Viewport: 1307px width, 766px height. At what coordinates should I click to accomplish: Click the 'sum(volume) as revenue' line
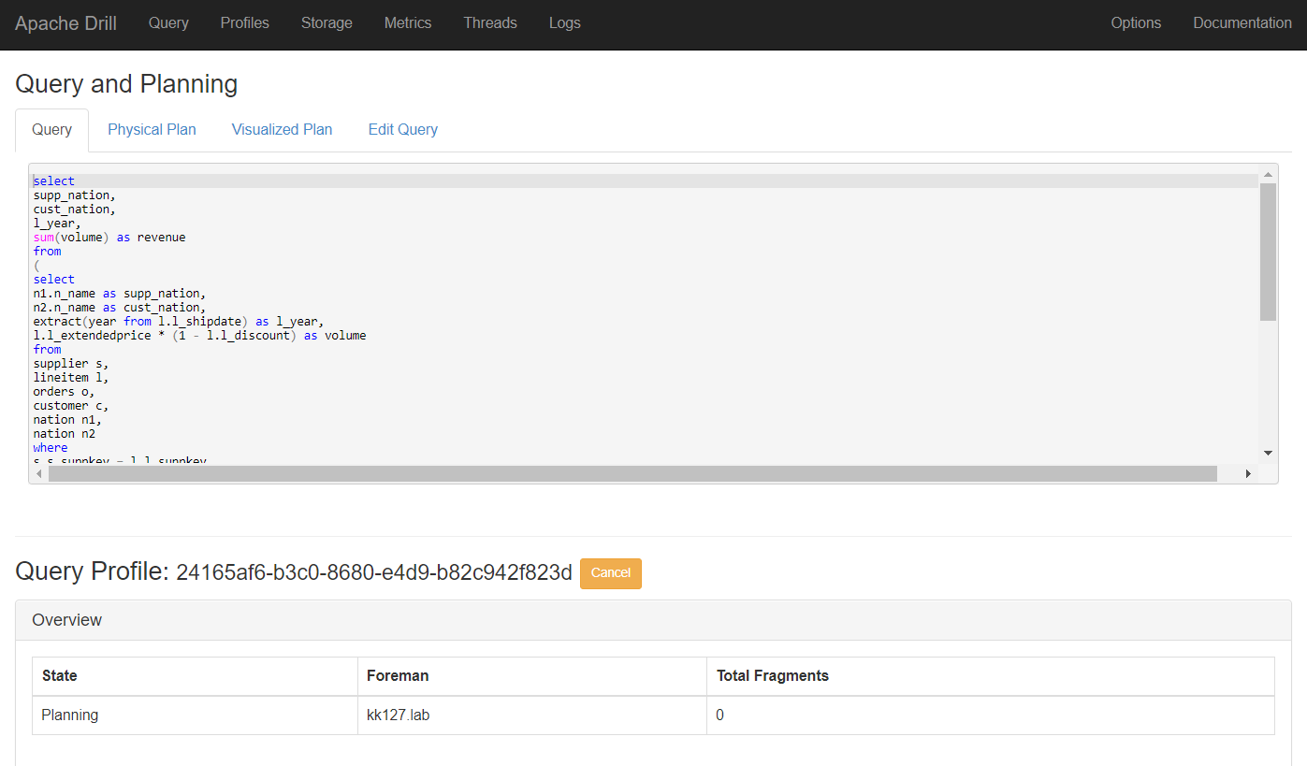click(x=109, y=238)
